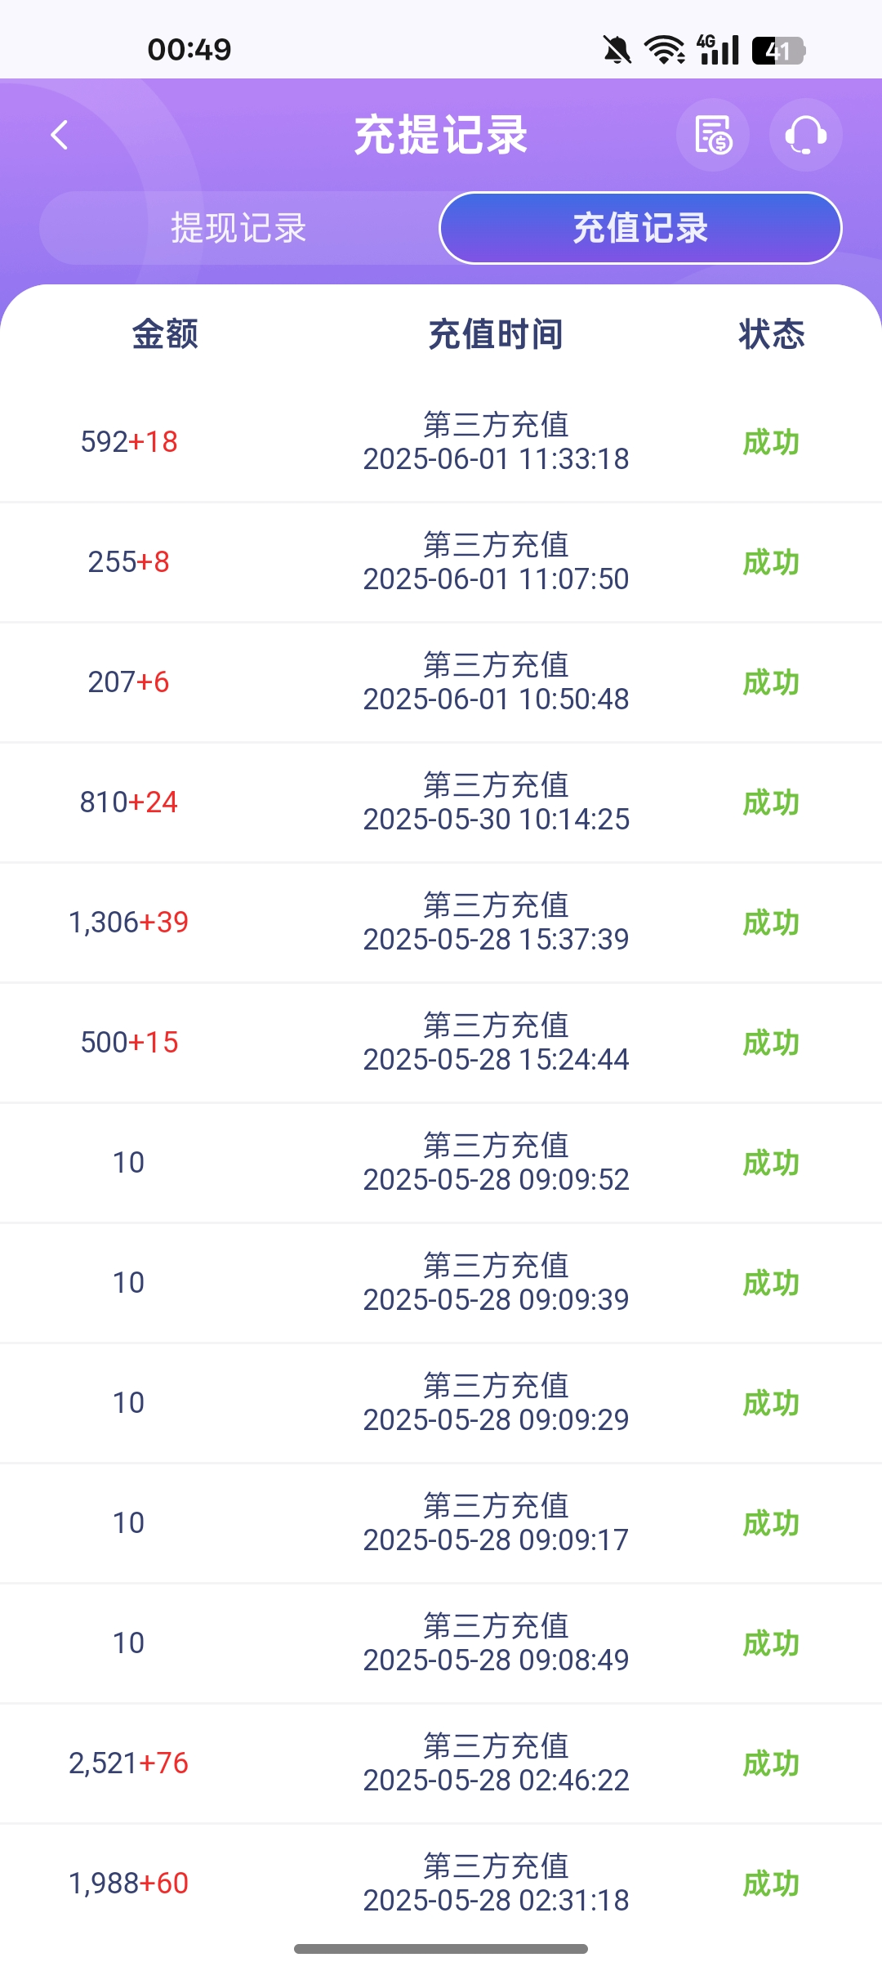Viewport: 882px width, 1971px height.
Task: Tap the muted notification bell icon
Action: 617,51
